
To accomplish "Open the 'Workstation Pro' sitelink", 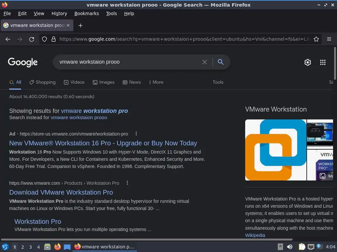I will [38, 221].
